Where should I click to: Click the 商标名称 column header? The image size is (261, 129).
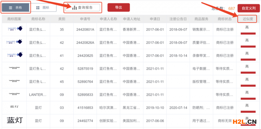[x=38, y=19]
